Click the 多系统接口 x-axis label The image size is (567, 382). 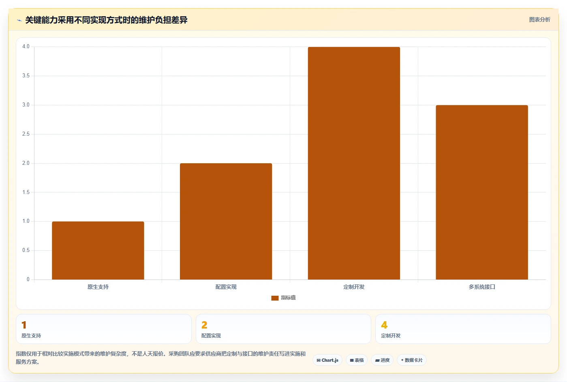[482, 287]
